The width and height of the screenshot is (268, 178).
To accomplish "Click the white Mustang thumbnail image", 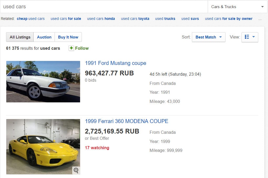I will pyautogui.click(x=43, y=82).
